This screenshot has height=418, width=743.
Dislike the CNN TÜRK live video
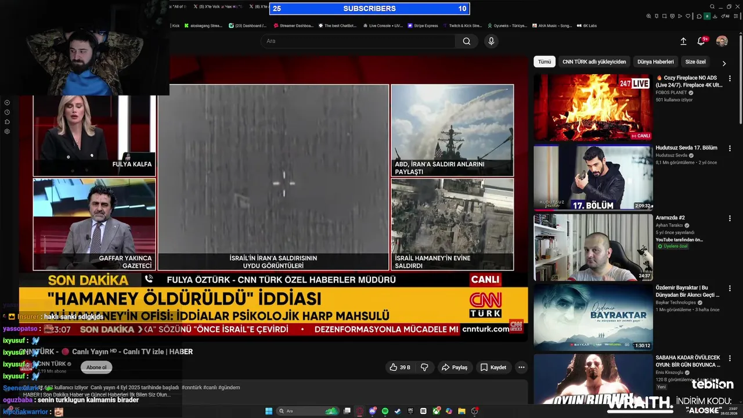pos(424,367)
